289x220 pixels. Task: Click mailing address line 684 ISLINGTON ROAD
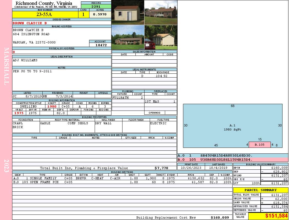[31, 34]
